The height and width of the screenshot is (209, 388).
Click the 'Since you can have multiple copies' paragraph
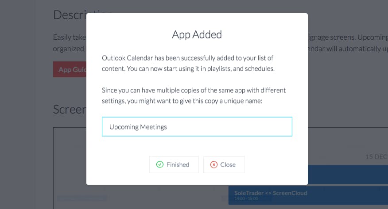[x=194, y=95]
